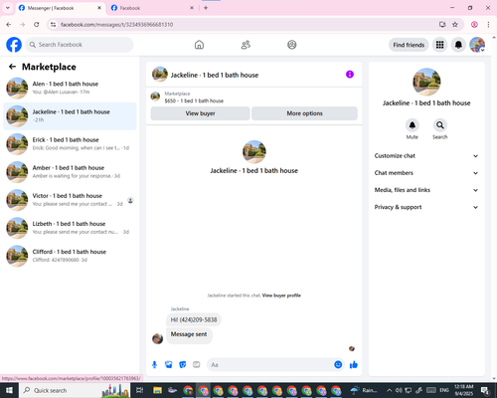Image resolution: width=497 pixels, height=398 pixels.
Task: Go back using the Marketplace arrow
Action: pyautogui.click(x=12, y=67)
